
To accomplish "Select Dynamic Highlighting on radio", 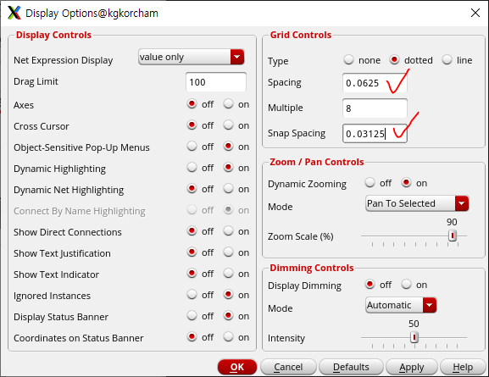I will (x=228, y=168).
